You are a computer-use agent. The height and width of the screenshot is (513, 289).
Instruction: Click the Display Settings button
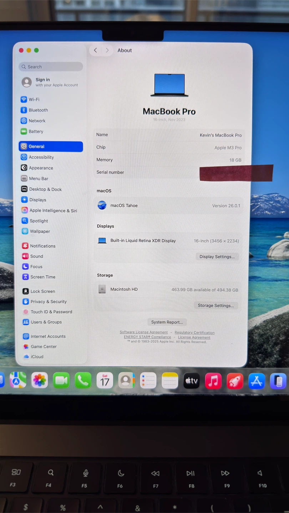217,256
